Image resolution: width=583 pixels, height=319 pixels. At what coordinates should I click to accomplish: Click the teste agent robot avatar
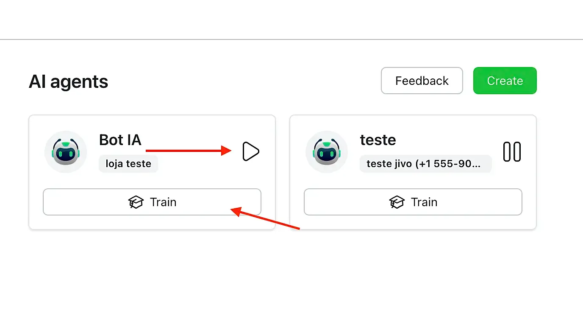pyautogui.click(x=327, y=151)
